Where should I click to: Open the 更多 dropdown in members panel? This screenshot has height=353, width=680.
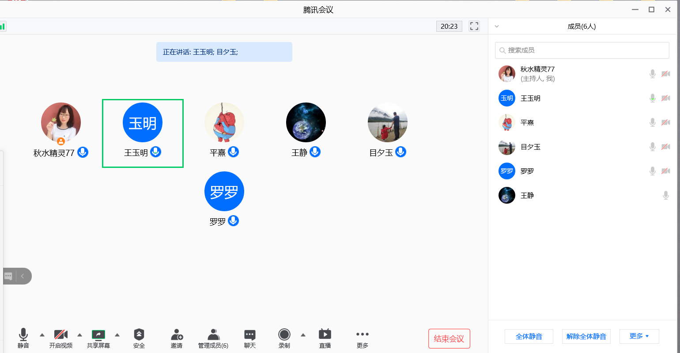tap(639, 336)
